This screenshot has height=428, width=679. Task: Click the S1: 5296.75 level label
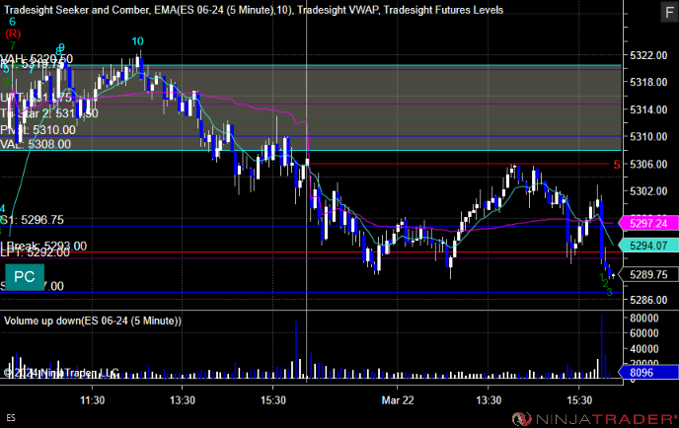pyautogui.click(x=33, y=220)
